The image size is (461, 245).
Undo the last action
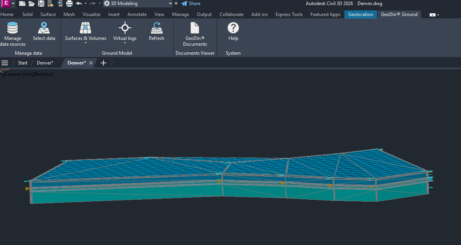[x=79, y=4]
